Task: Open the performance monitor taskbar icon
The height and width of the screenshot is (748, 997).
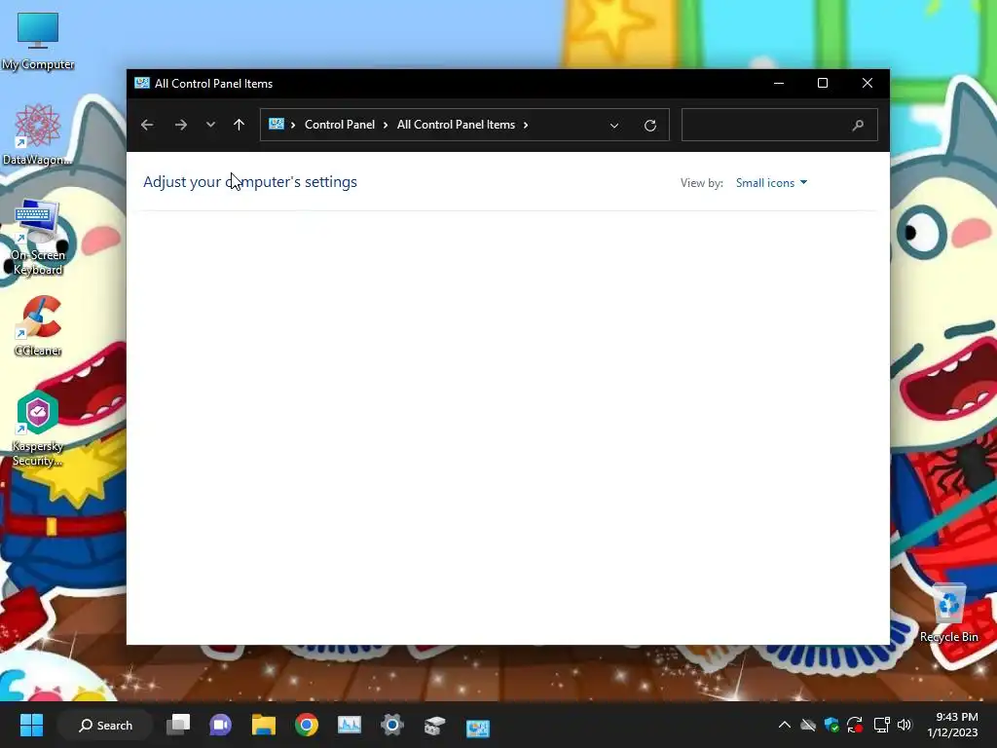Action: pos(350,725)
